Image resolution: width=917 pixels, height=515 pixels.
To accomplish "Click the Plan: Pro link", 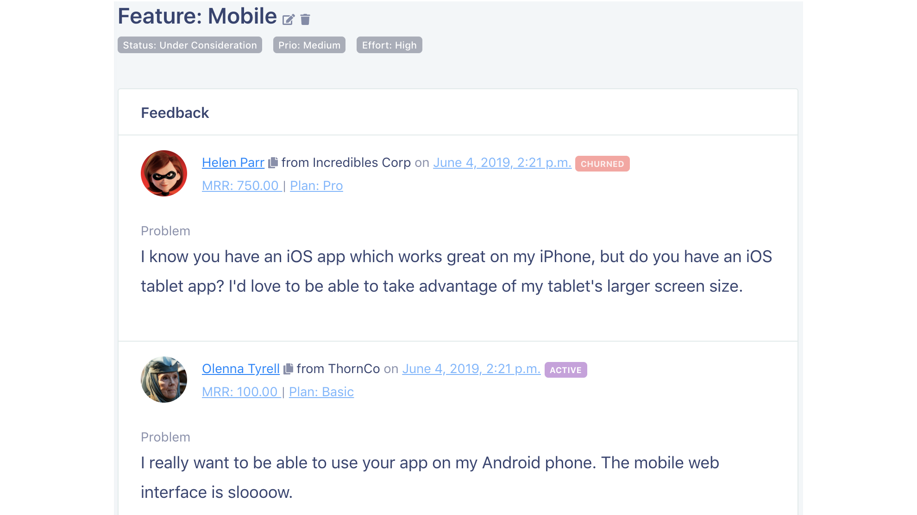I will coord(316,186).
